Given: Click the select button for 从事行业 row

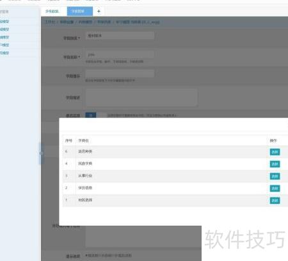Looking at the screenshot, I should [275, 176].
